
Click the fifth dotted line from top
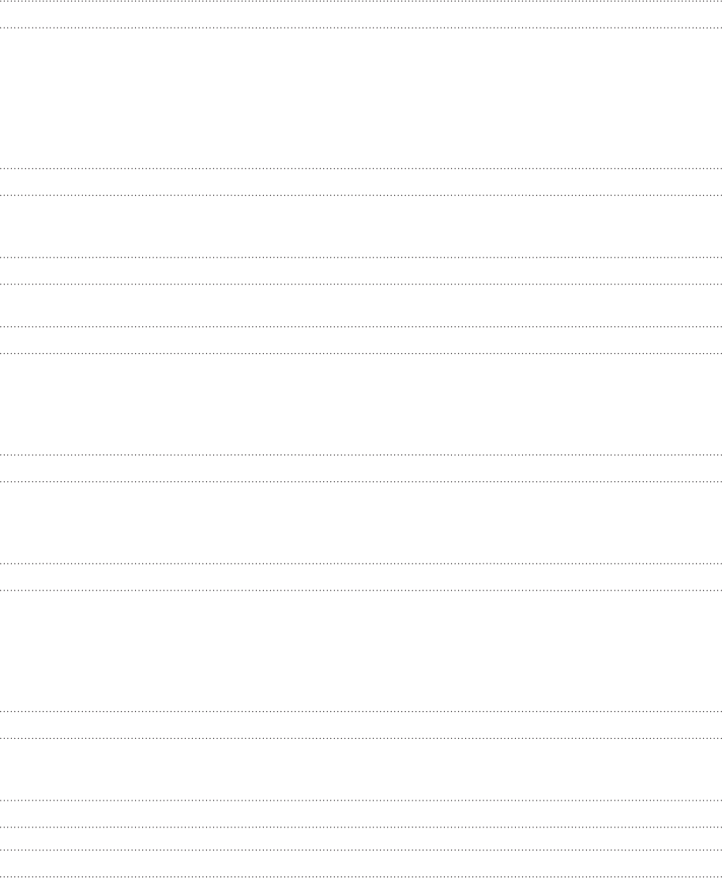point(361,257)
